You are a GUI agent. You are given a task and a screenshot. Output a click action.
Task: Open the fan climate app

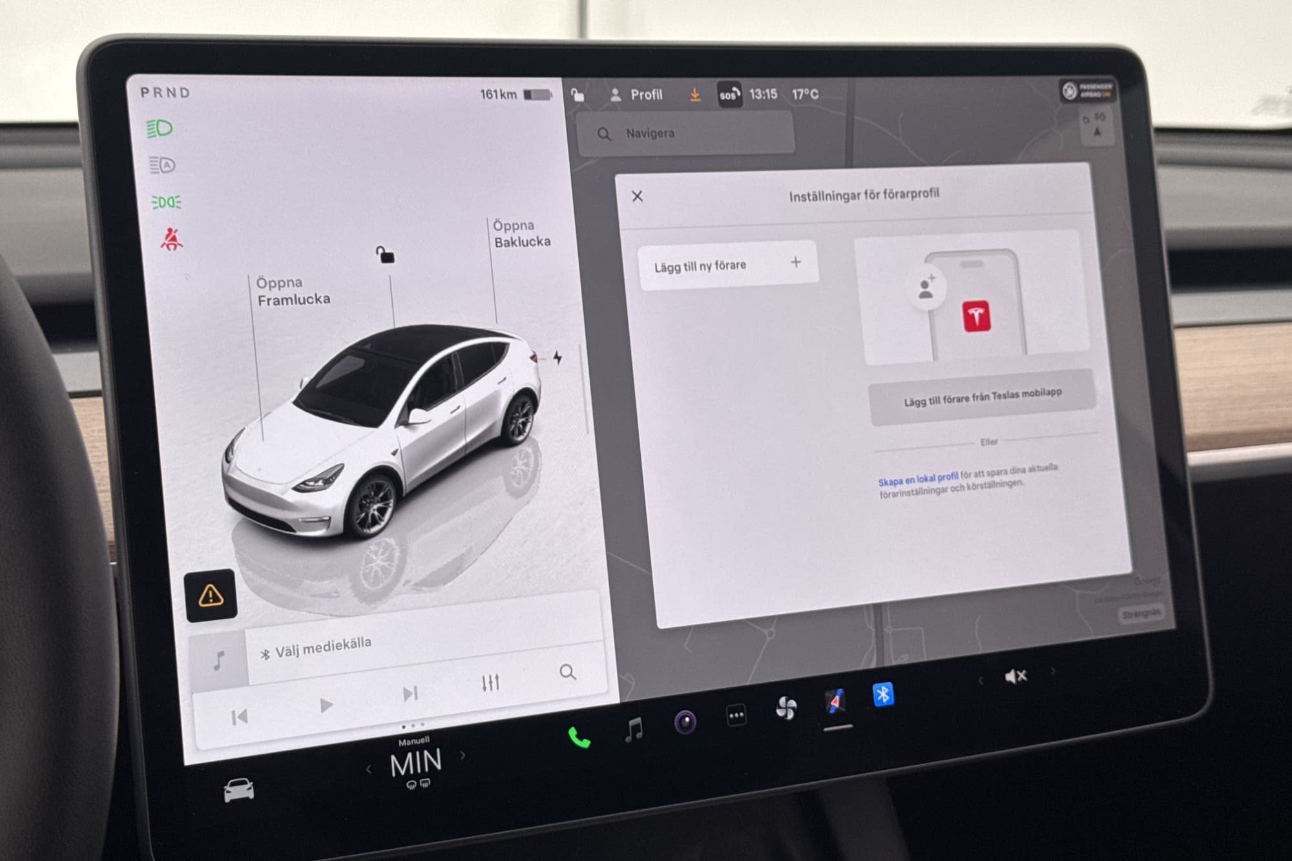pos(786,709)
